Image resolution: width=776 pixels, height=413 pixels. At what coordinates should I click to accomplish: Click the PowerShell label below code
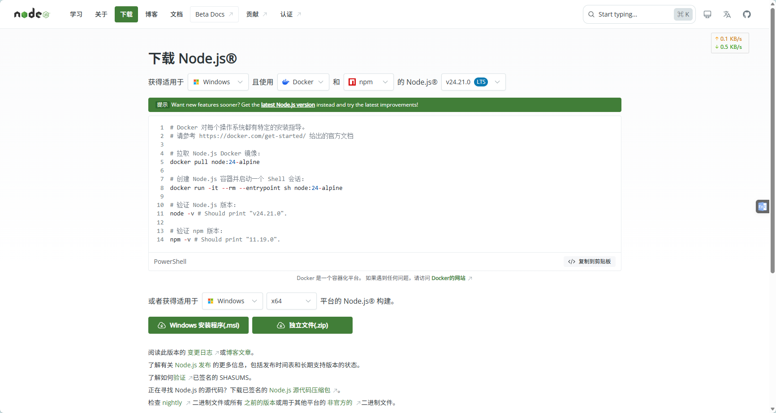pyautogui.click(x=170, y=262)
